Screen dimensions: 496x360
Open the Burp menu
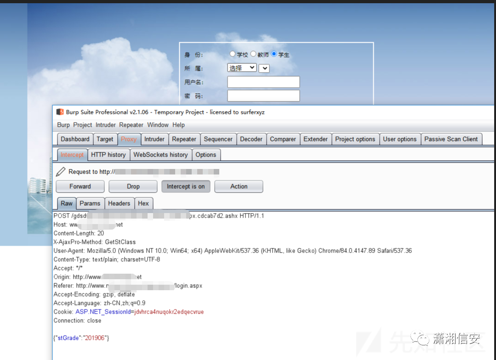pyautogui.click(x=63, y=125)
